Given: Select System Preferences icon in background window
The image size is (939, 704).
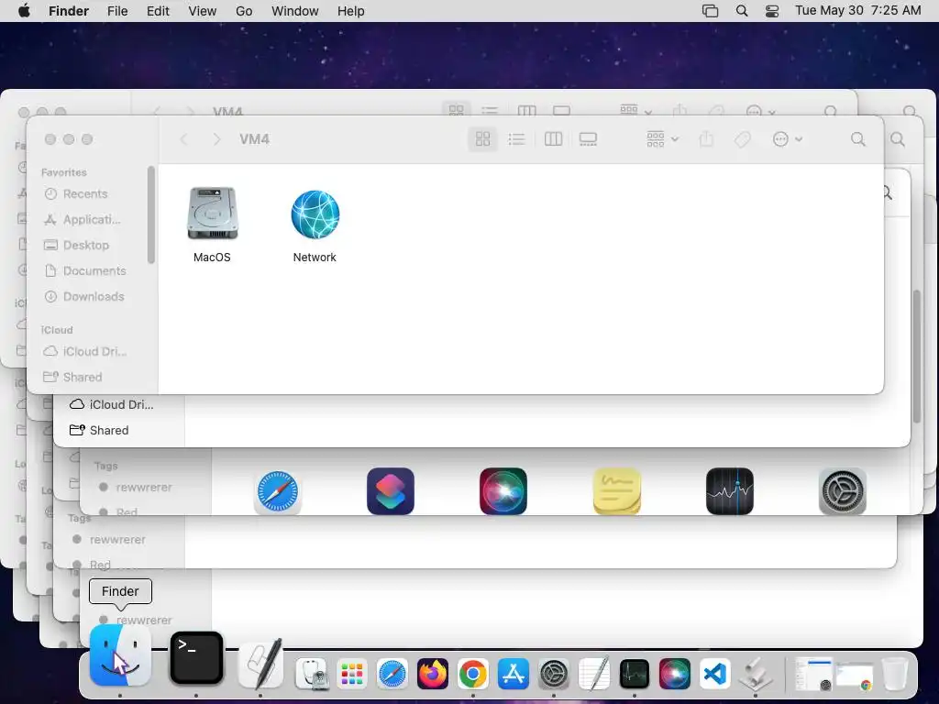Looking at the screenshot, I should (843, 491).
